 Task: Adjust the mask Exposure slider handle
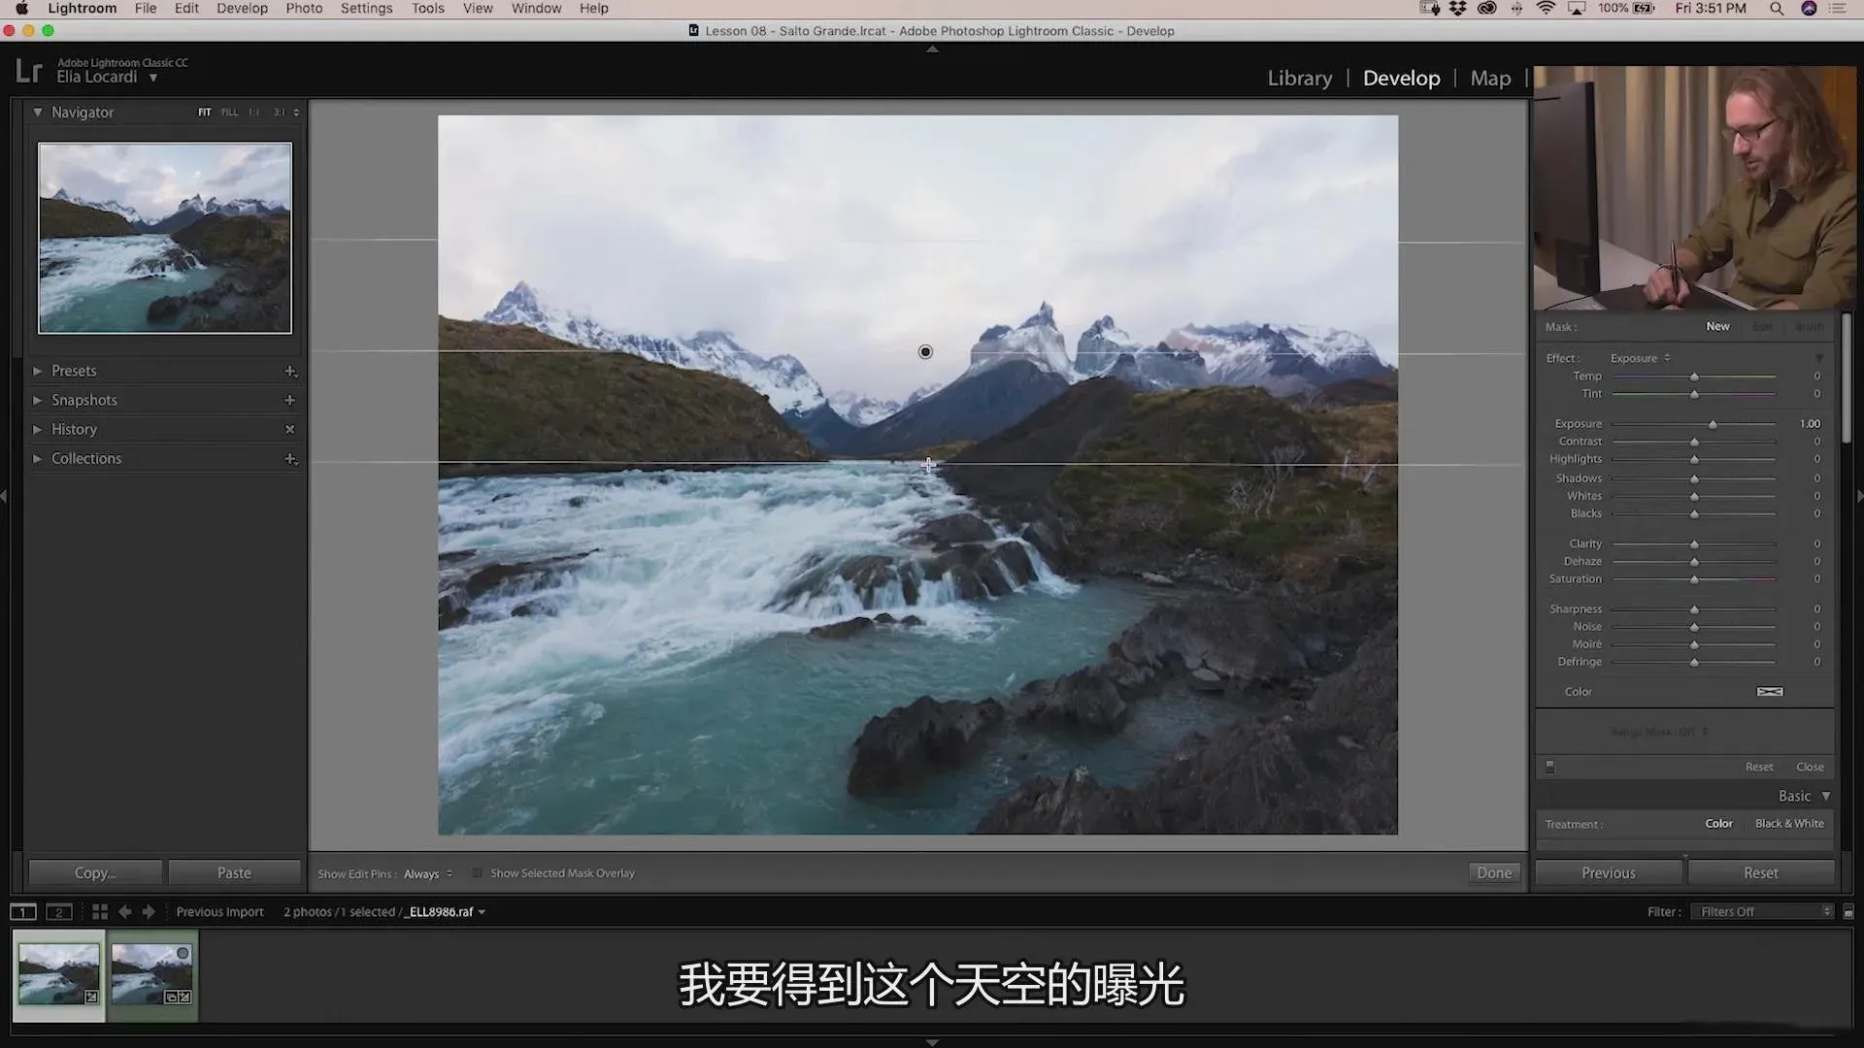(1714, 425)
